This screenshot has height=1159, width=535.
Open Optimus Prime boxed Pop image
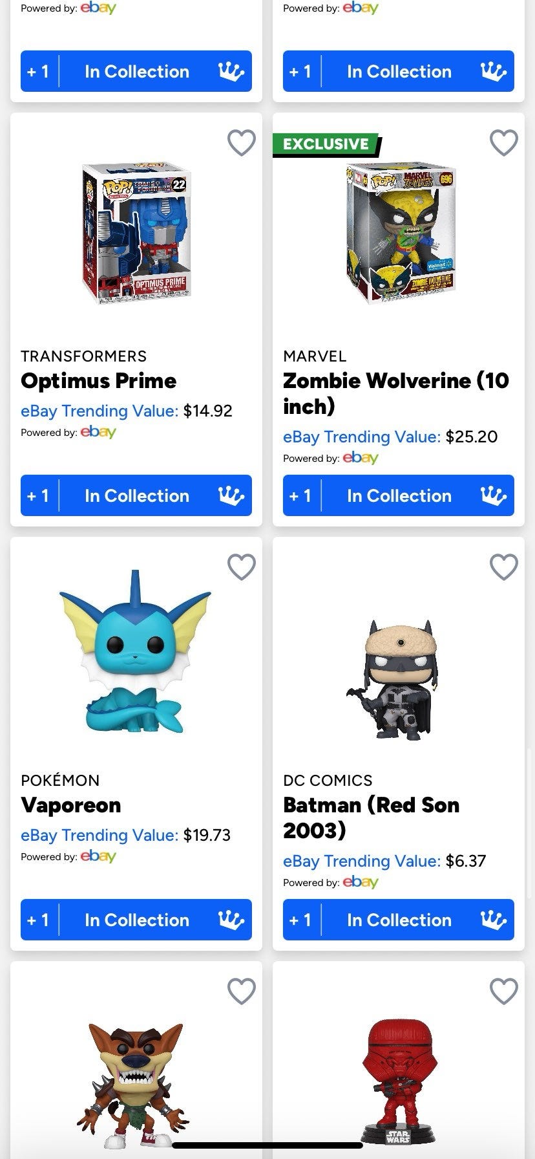(x=136, y=233)
